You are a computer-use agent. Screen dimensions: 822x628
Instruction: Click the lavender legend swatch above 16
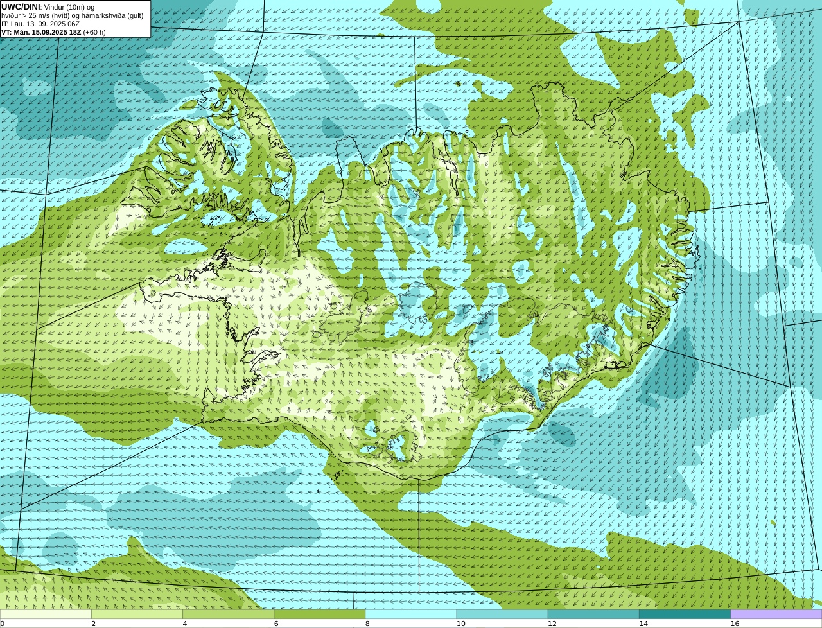776,614
